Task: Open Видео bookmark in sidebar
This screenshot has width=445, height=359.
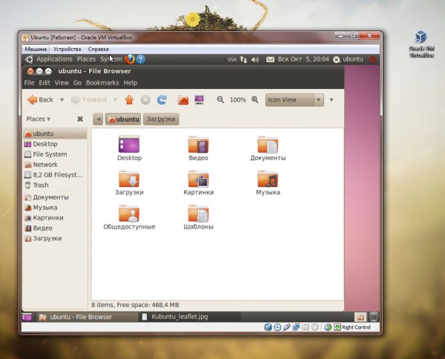Action: tap(55, 228)
